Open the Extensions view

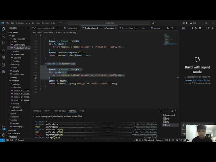(3, 58)
